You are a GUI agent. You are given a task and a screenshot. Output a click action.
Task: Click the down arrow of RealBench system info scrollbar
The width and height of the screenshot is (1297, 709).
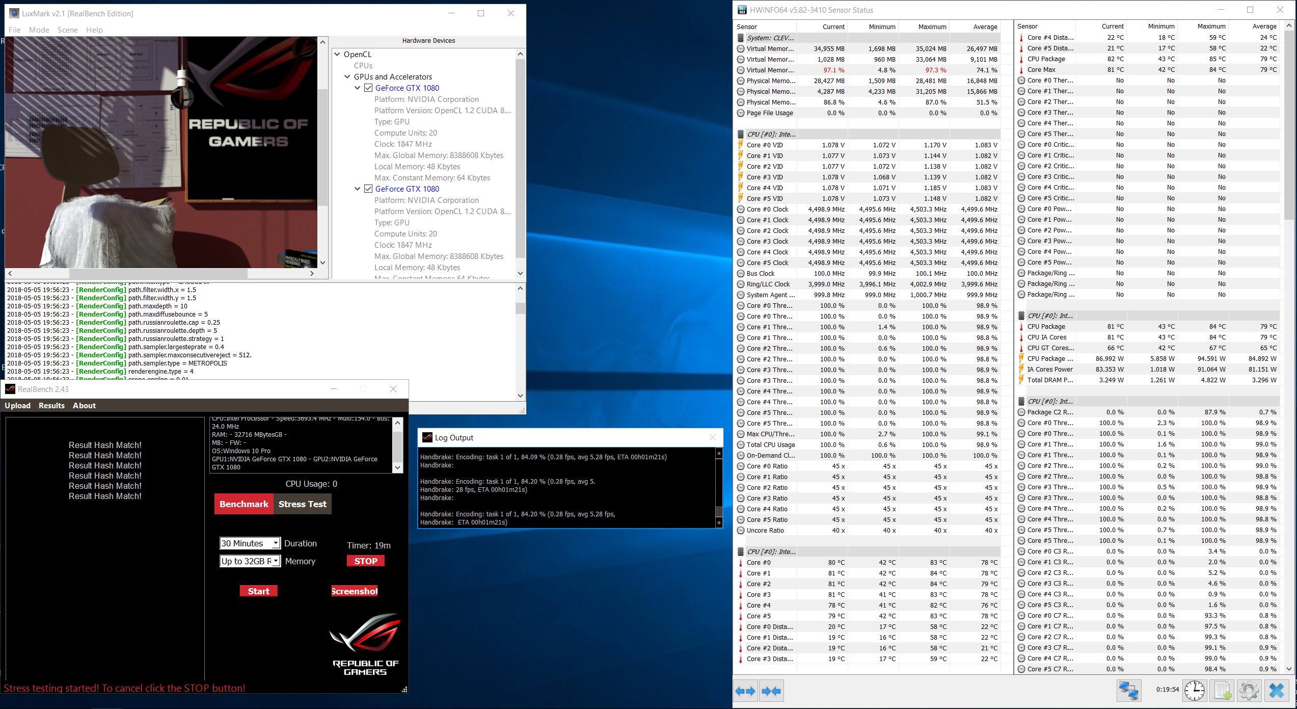pyautogui.click(x=398, y=467)
